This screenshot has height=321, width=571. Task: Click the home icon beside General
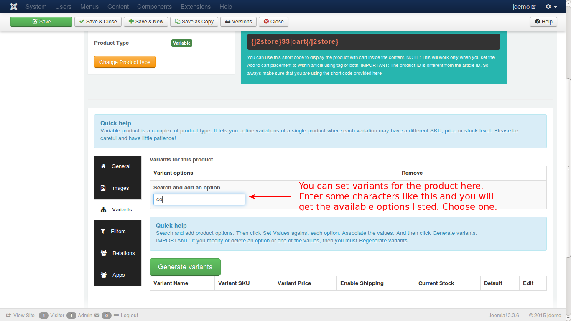click(103, 166)
